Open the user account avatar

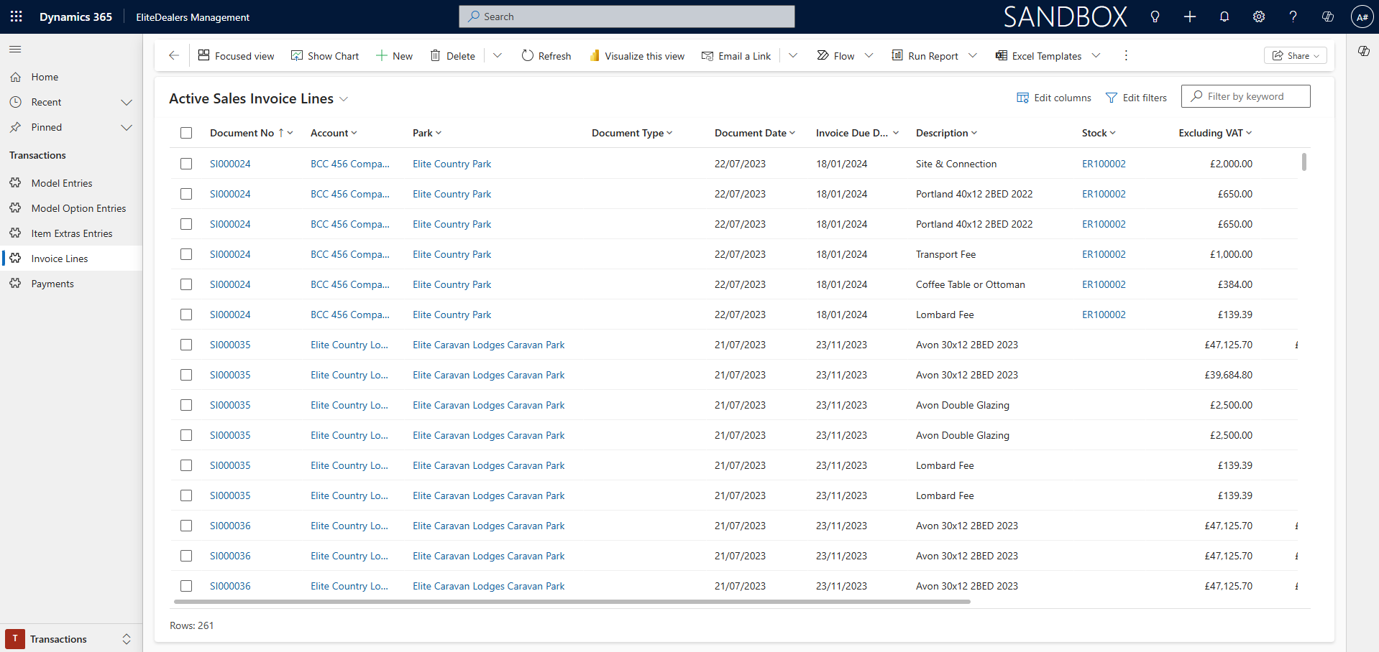(1362, 17)
